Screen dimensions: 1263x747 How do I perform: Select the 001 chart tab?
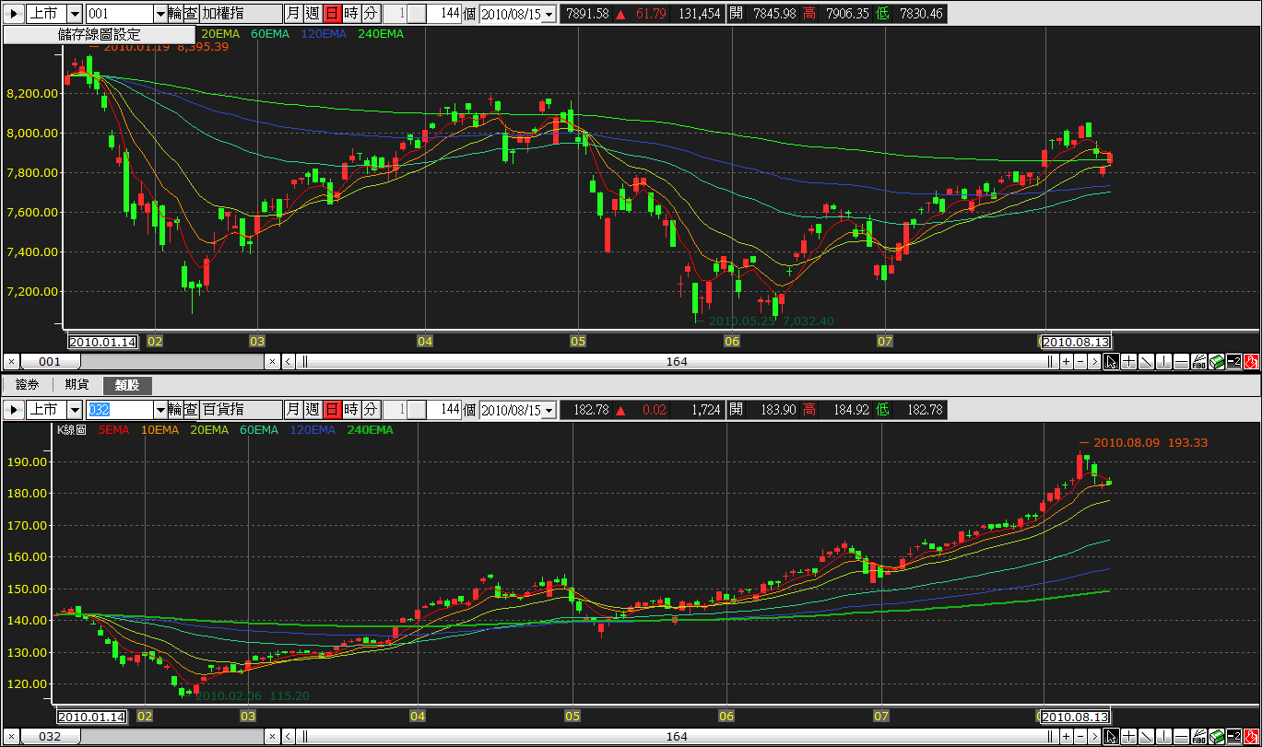pos(50,362)
